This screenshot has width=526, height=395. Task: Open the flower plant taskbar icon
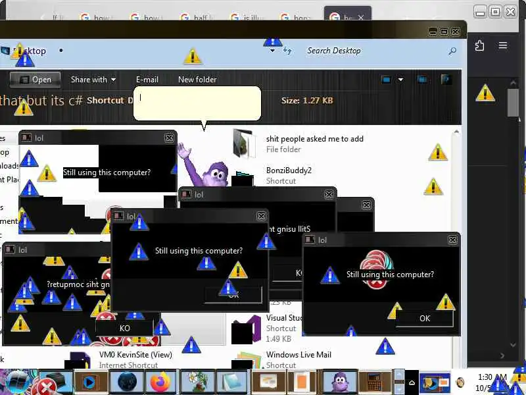point(197,382)
